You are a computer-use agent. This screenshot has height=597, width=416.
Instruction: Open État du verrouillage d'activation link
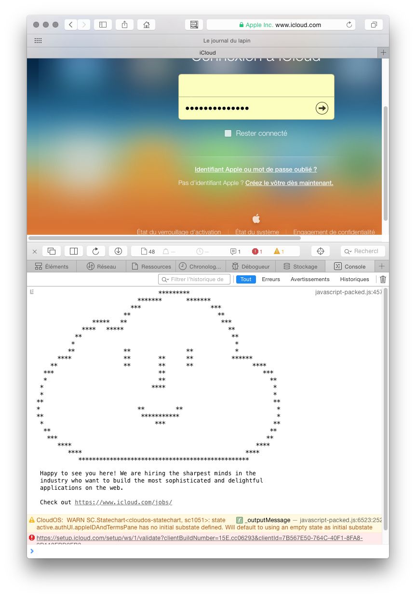(x=179, y=232)
